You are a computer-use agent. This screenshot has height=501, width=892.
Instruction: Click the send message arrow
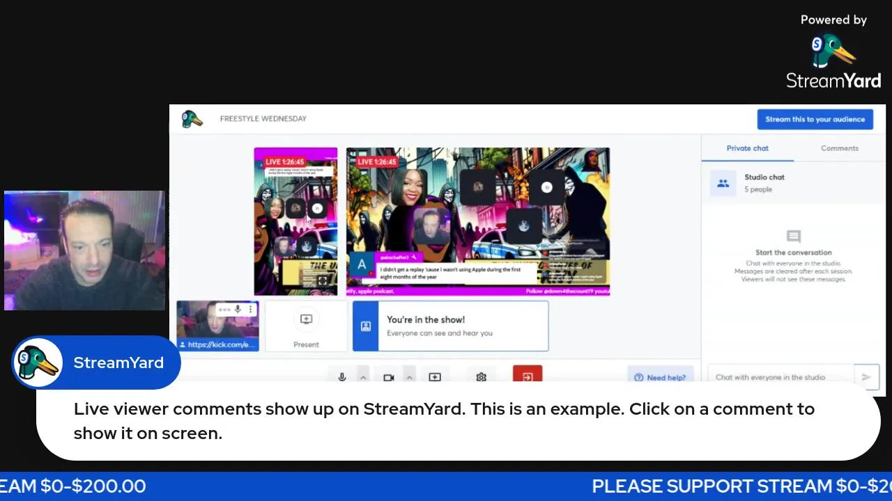point(866,377)
